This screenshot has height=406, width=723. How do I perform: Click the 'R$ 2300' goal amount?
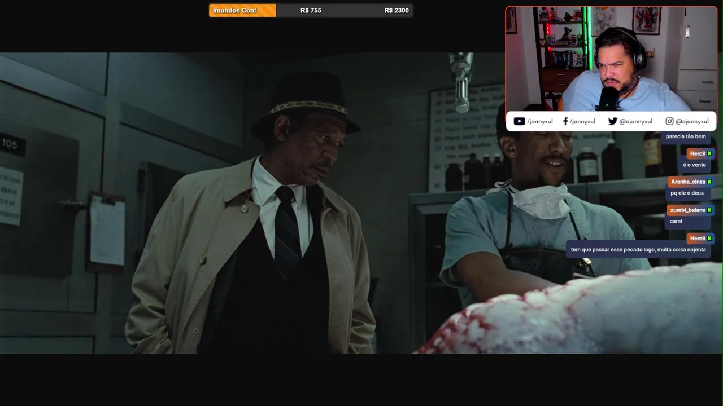[397, 10]
